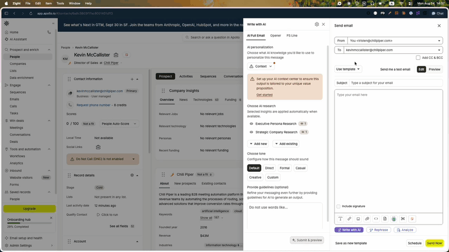Close the Send email panel
This screenshot has width=449, height=252.
pyautogui.click(x=439, y=26)
